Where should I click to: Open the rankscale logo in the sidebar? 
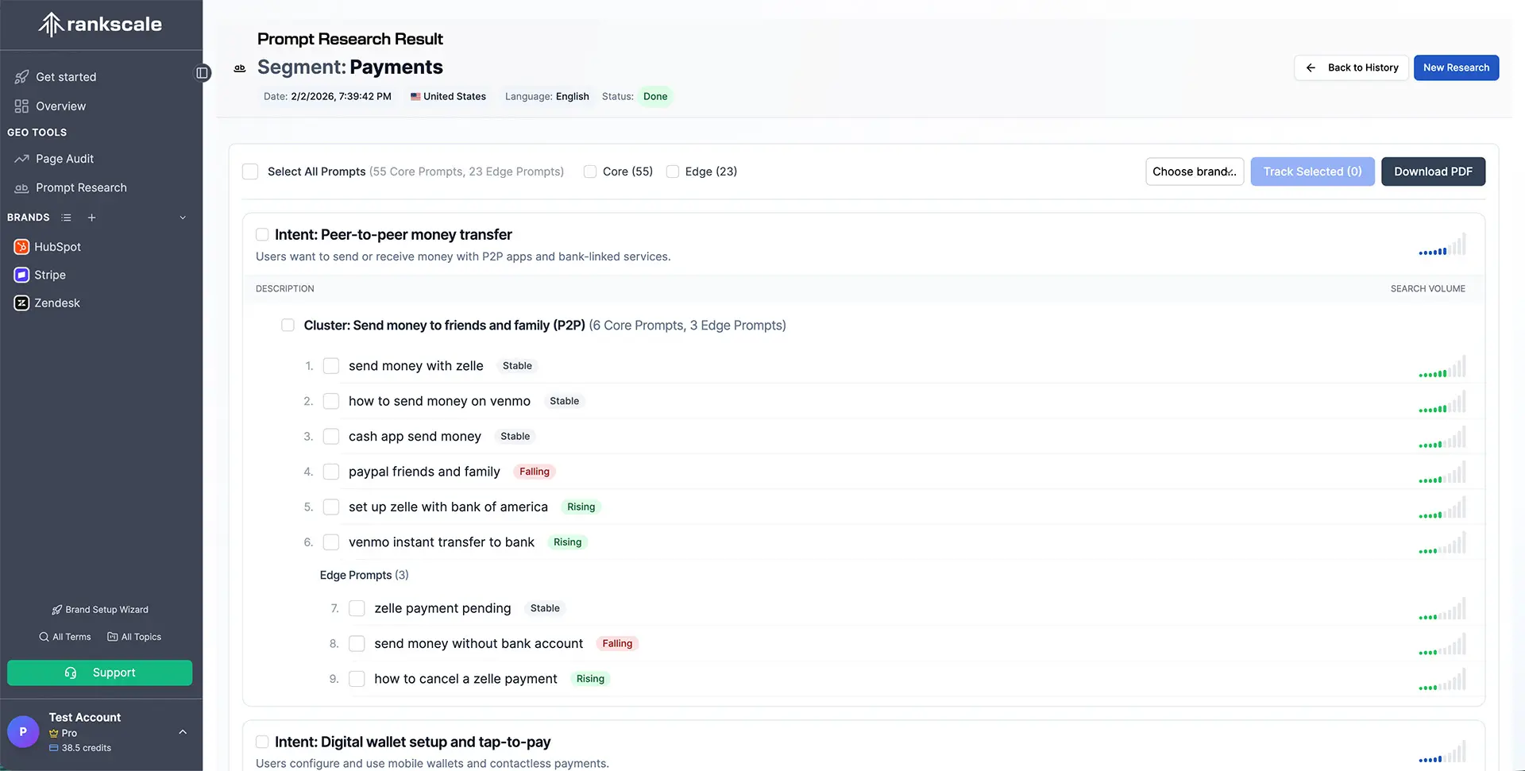98,24
